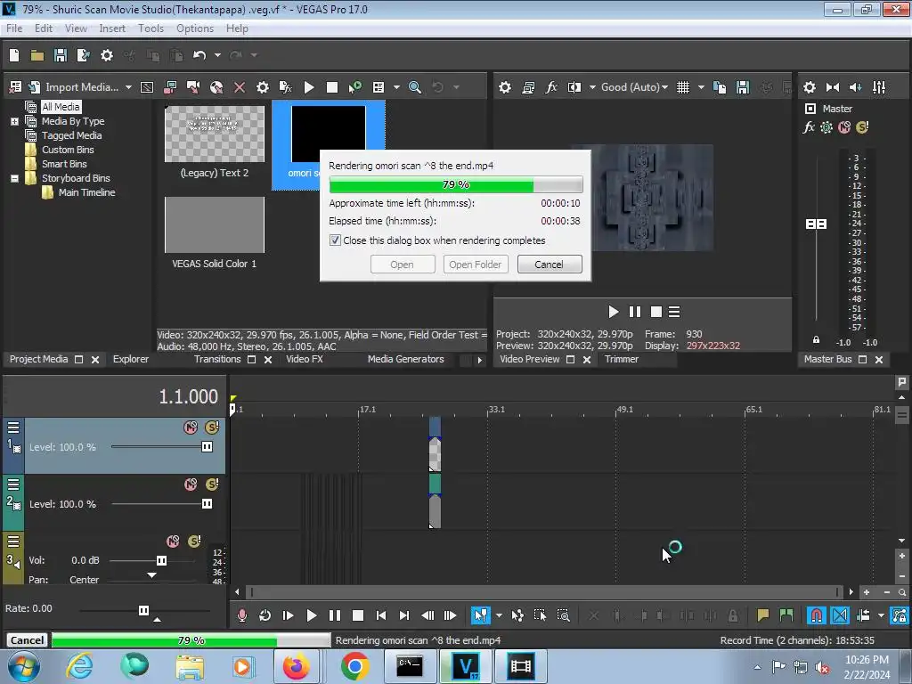This screenshot has width=912, height=684.
Task: Click the Search media magnifier icon
Action: pyautogui.click(x=415, y=87)
